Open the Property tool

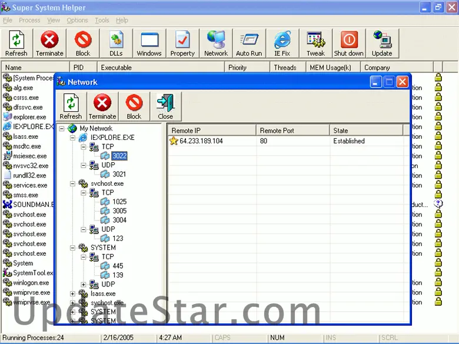(182, 44)
